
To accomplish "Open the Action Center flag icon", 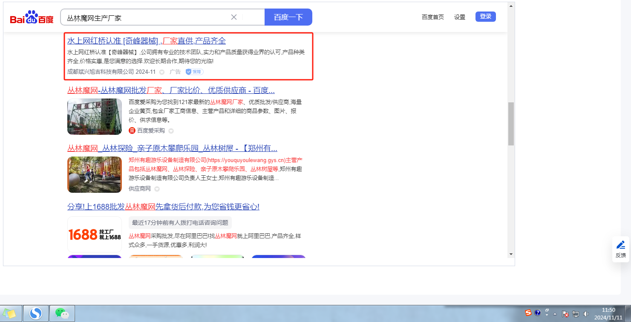I will click(x=566, y=314).
